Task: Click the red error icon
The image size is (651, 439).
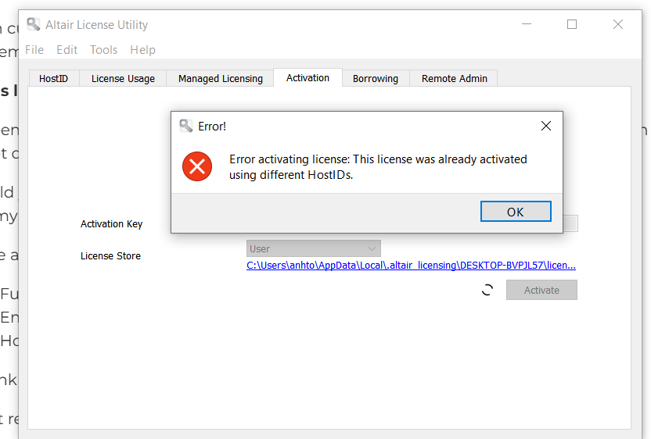Action: click(x=197, y=166)
